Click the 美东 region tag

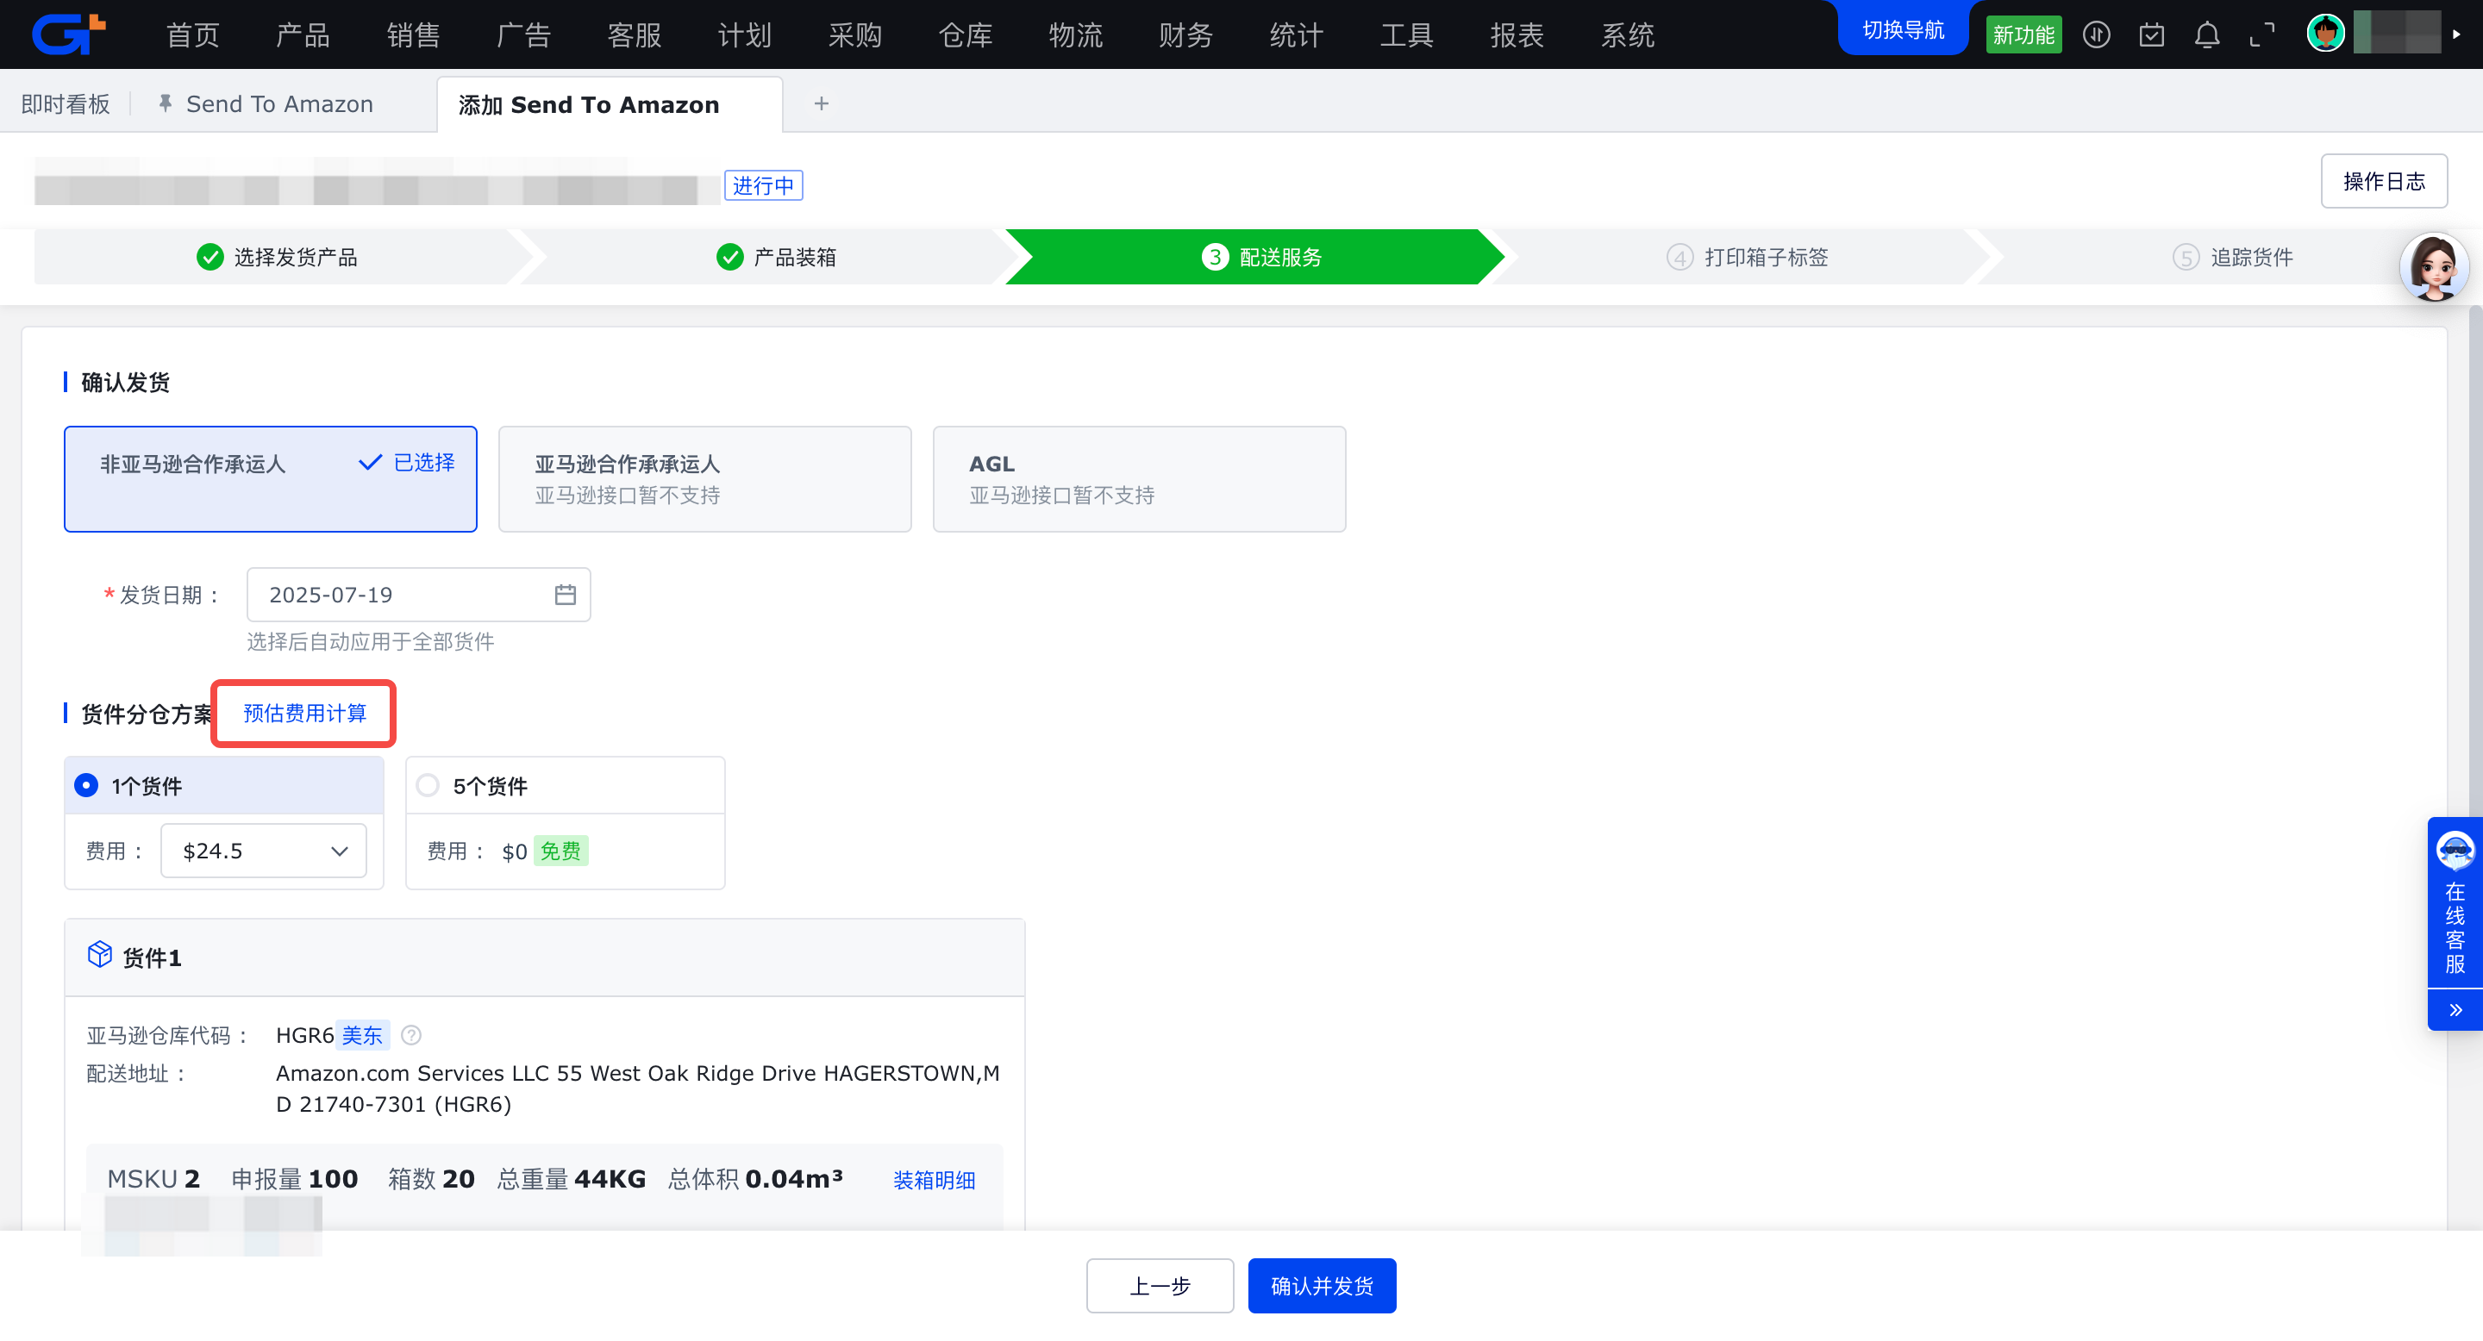[362, 1036]
